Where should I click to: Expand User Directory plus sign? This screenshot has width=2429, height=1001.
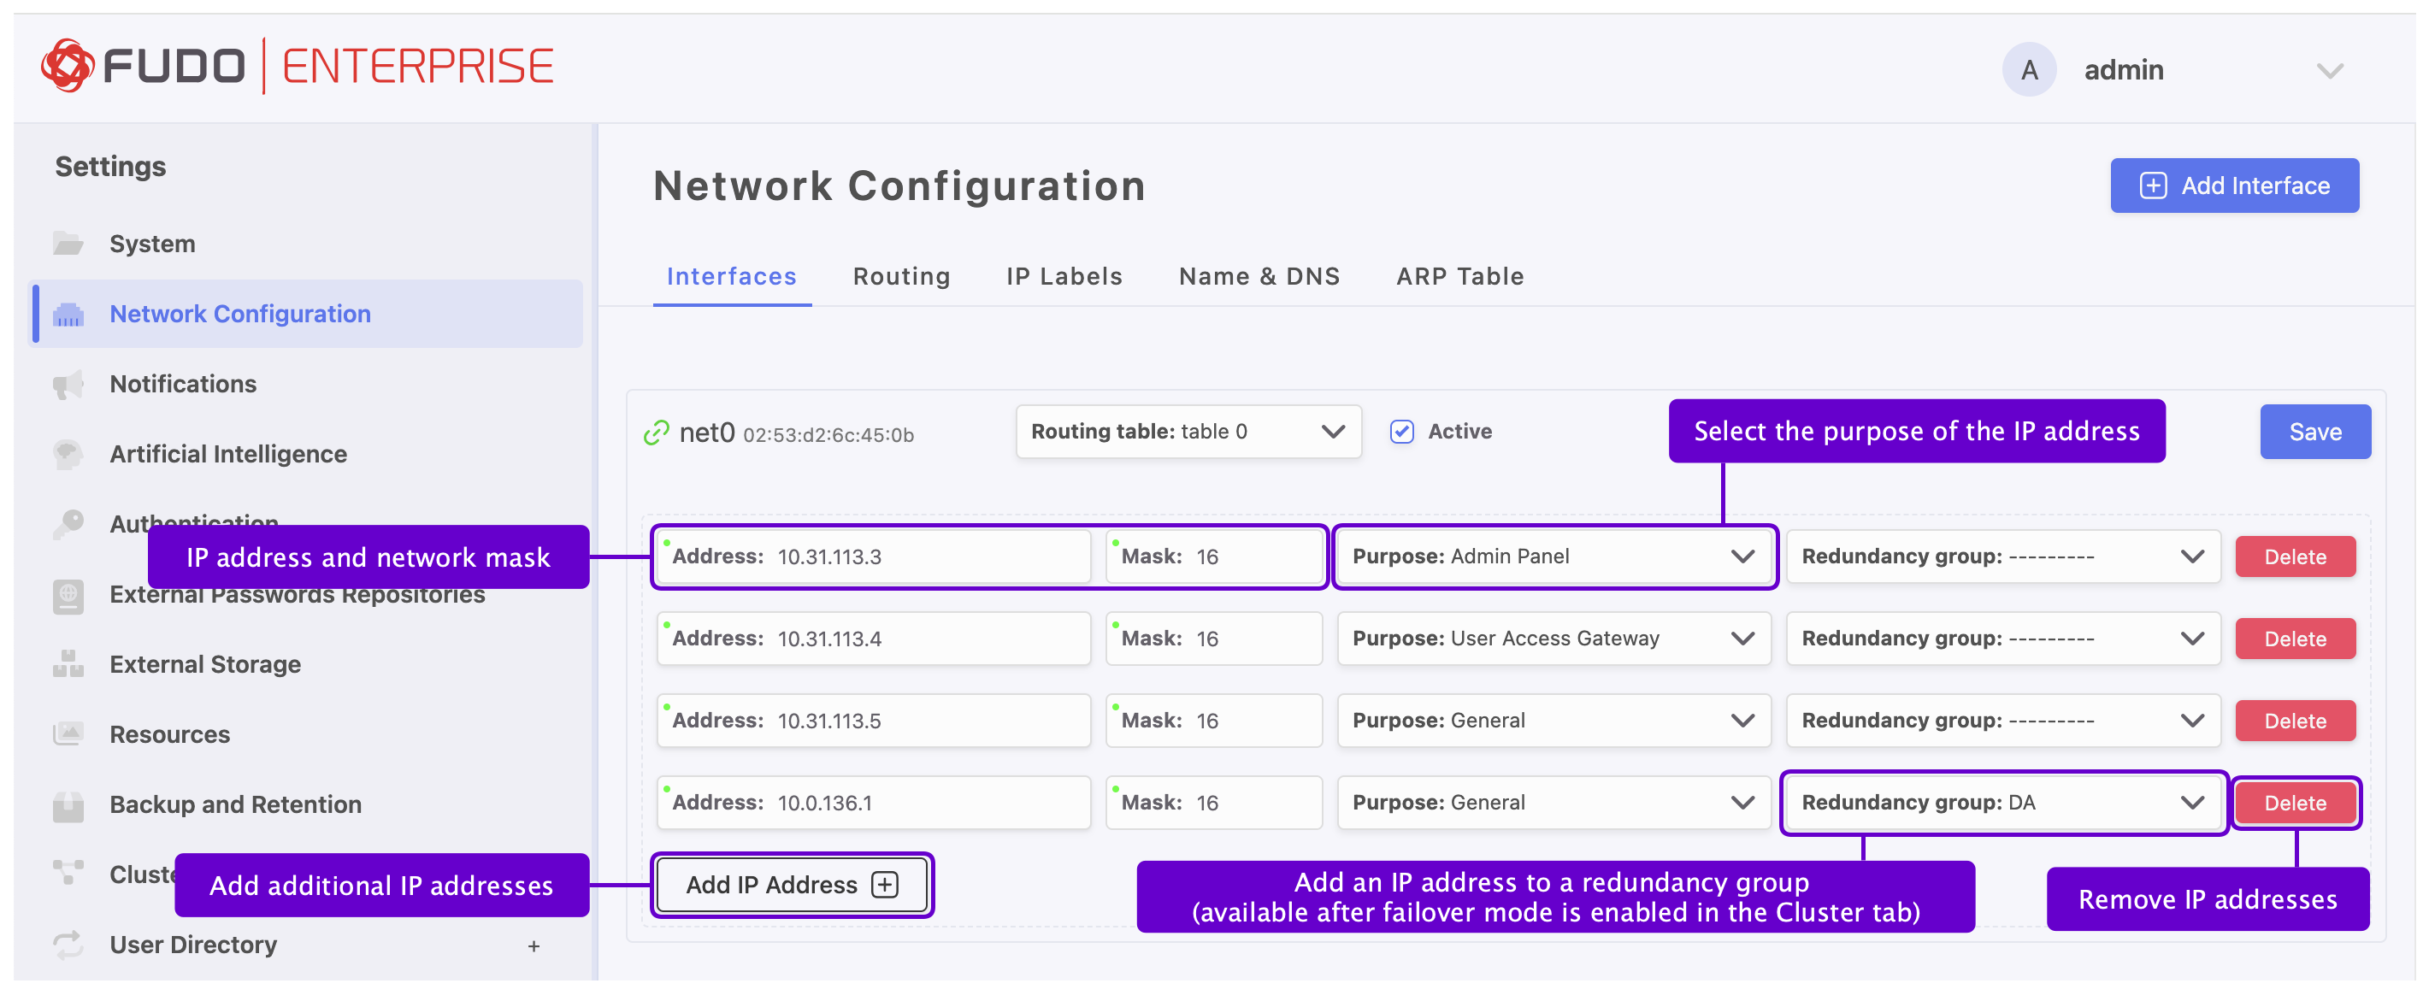[534, 945]
